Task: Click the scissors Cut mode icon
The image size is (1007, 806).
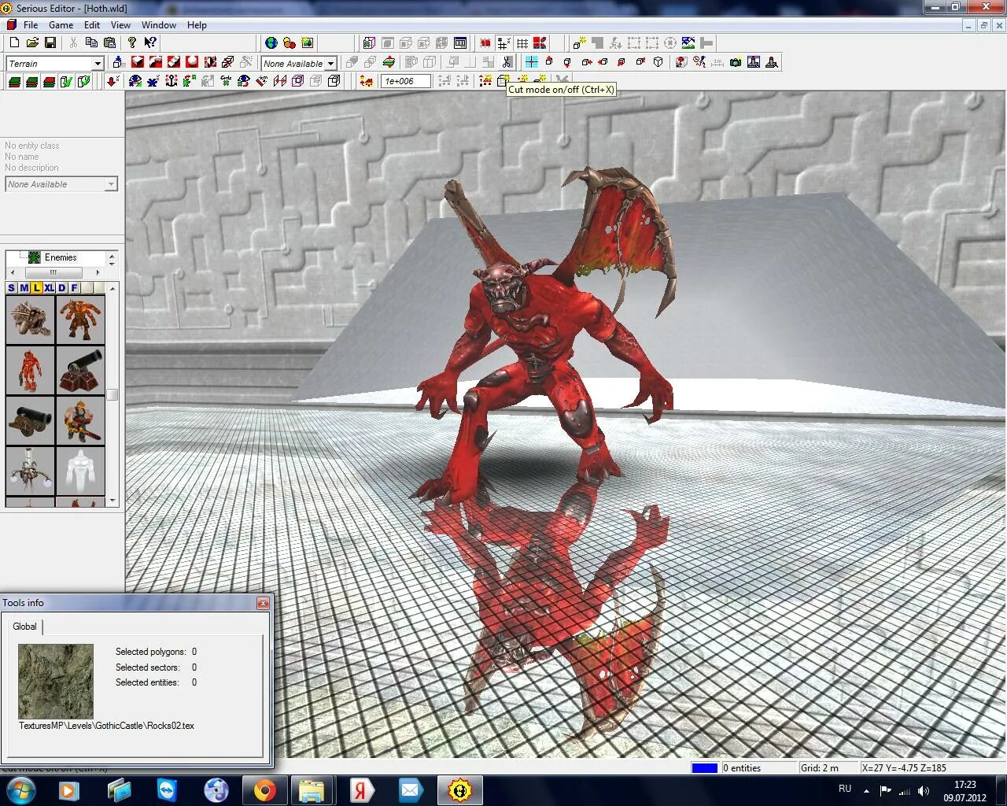Action: pos(507,61)
